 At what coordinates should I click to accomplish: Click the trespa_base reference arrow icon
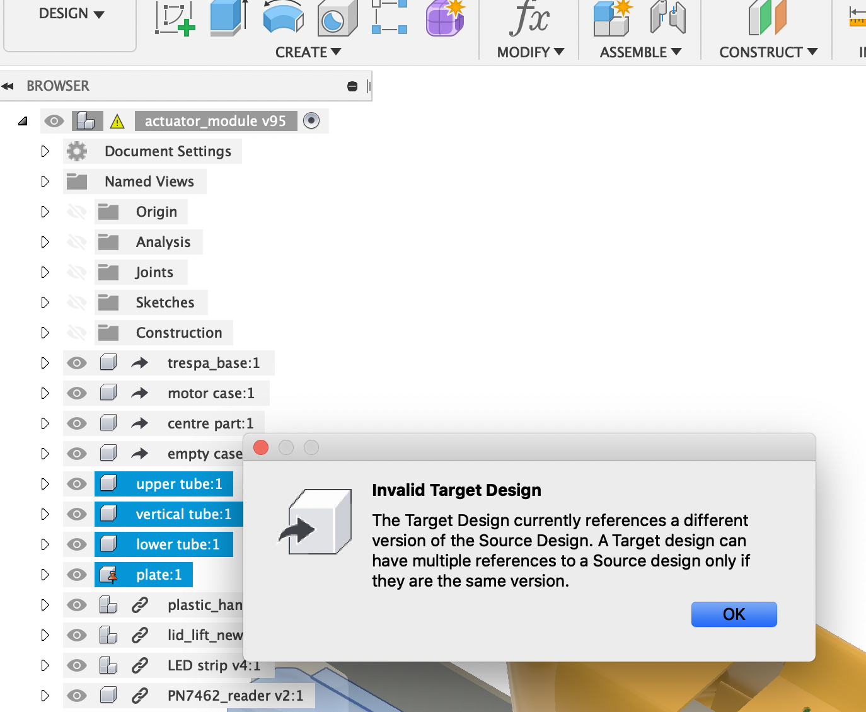pos(139,363)
